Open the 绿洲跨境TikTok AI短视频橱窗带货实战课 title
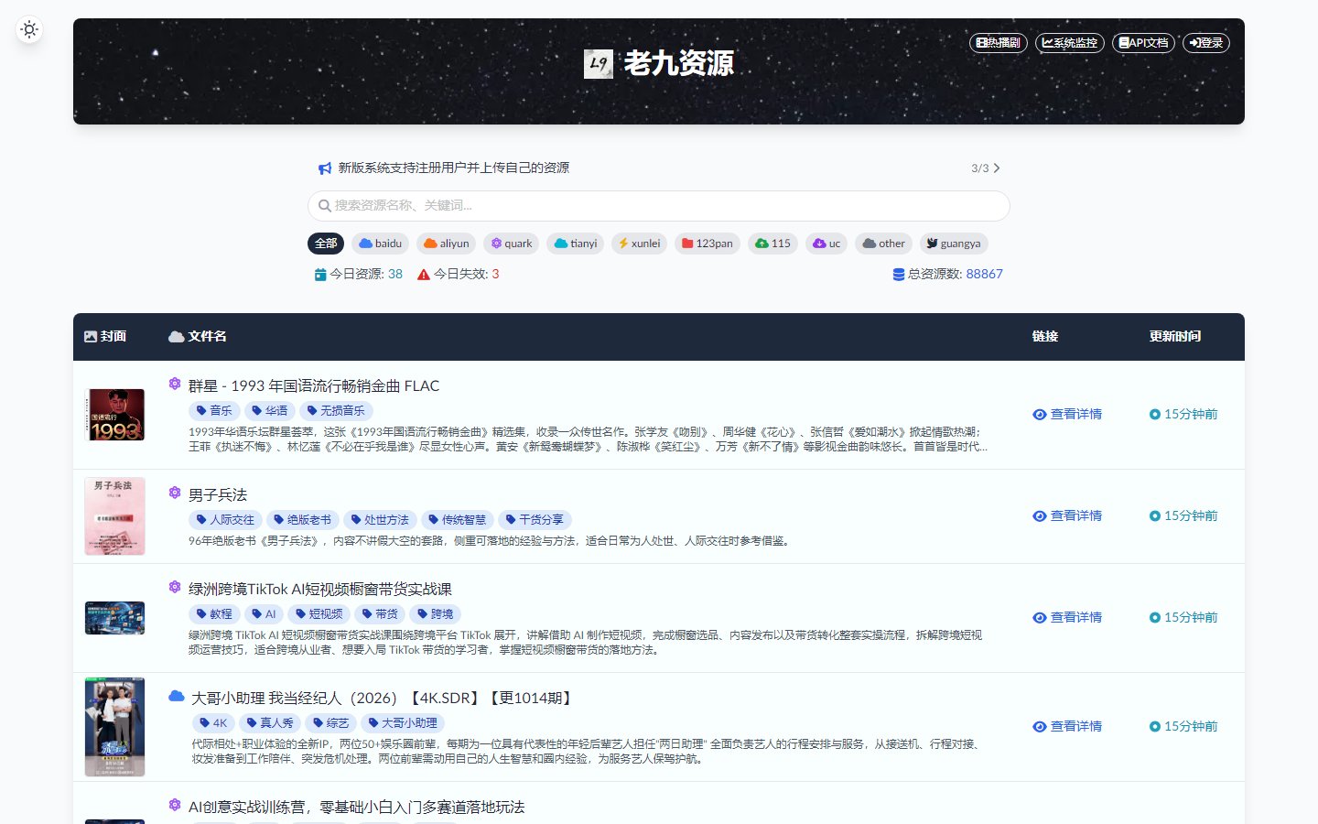Screen dimensions: 1318x824 320,590
